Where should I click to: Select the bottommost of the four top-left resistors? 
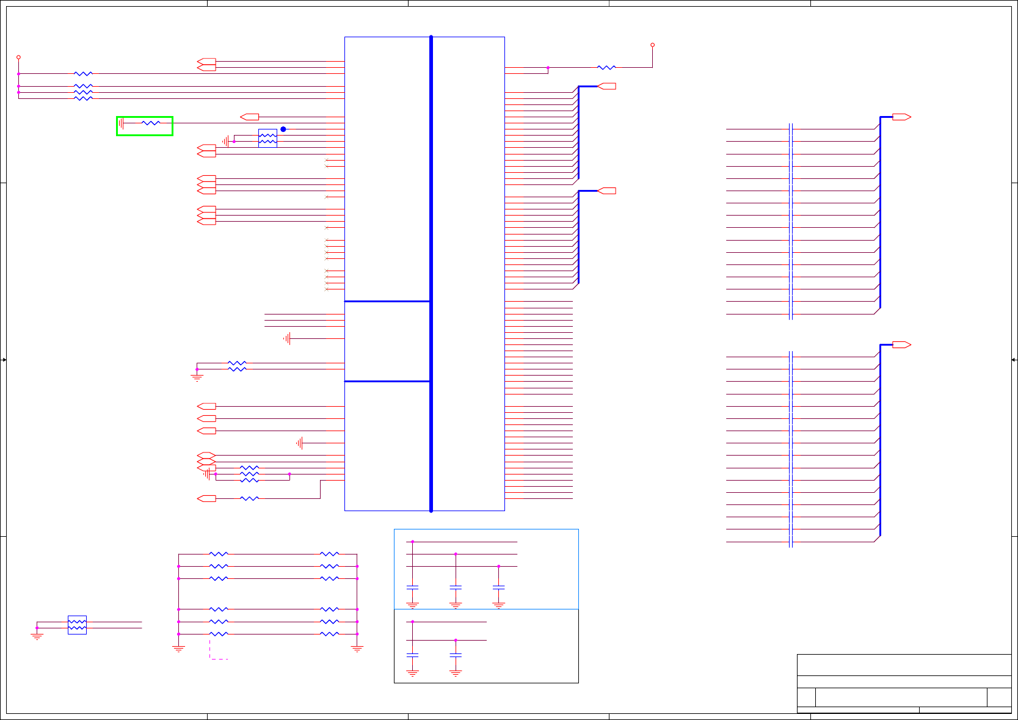click(x=83, y=98)
